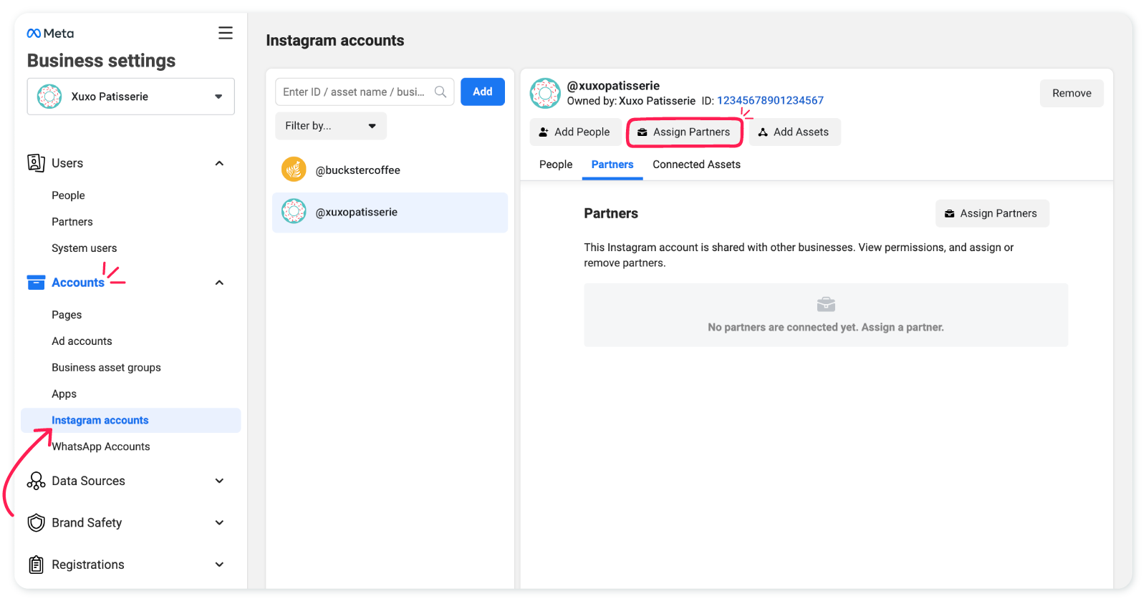Open System users in sidebar
The width and height of the screenshot is (1146, 601).
pyautogui.click(x=84, y=248)
